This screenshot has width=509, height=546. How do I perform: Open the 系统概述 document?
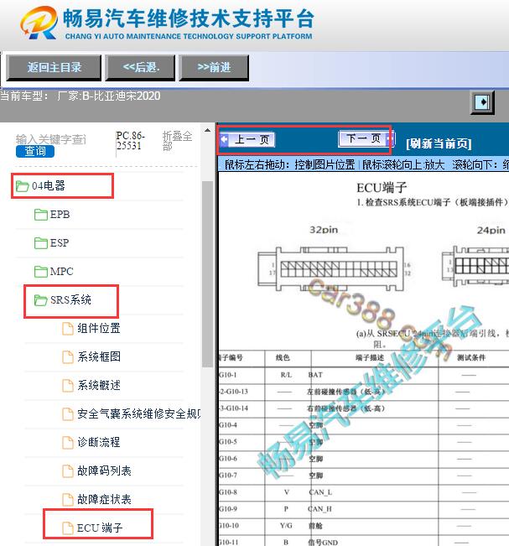point(99,386)
